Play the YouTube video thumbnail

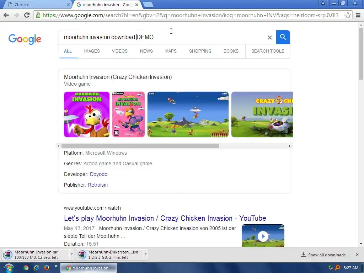(263, 236)
